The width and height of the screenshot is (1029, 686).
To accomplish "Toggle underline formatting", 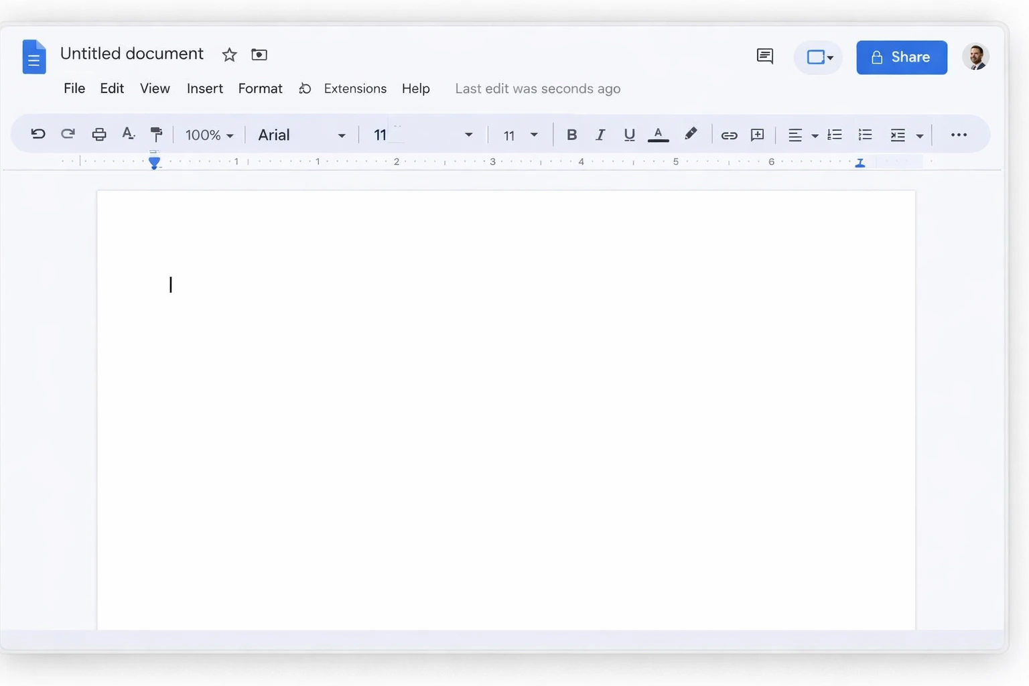I will (629, 135).
